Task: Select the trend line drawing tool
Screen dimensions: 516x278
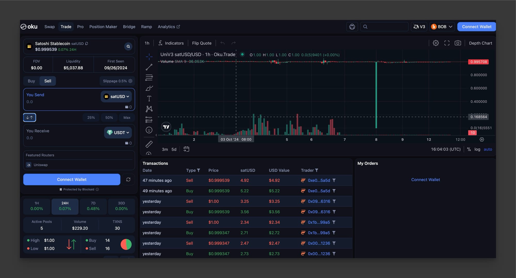Action: pos(149,67)
